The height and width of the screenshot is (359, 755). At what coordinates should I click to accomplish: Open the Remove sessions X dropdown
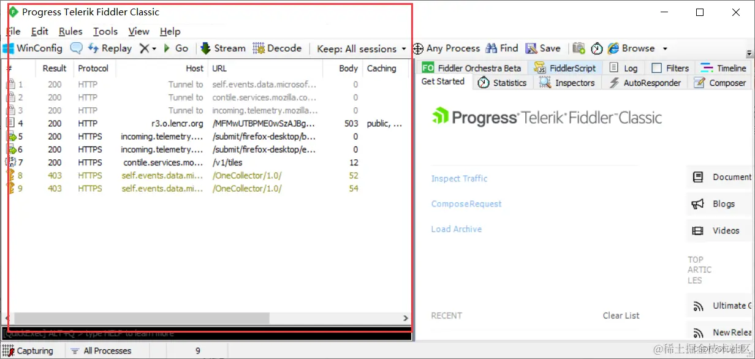tap(148, 48)
